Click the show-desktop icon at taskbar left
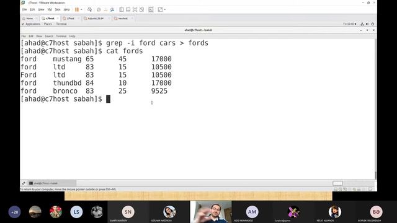The height and width of the screenshot is (223, 397). click(24, 183)
